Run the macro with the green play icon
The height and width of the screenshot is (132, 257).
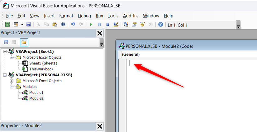[x=91, y=25]
